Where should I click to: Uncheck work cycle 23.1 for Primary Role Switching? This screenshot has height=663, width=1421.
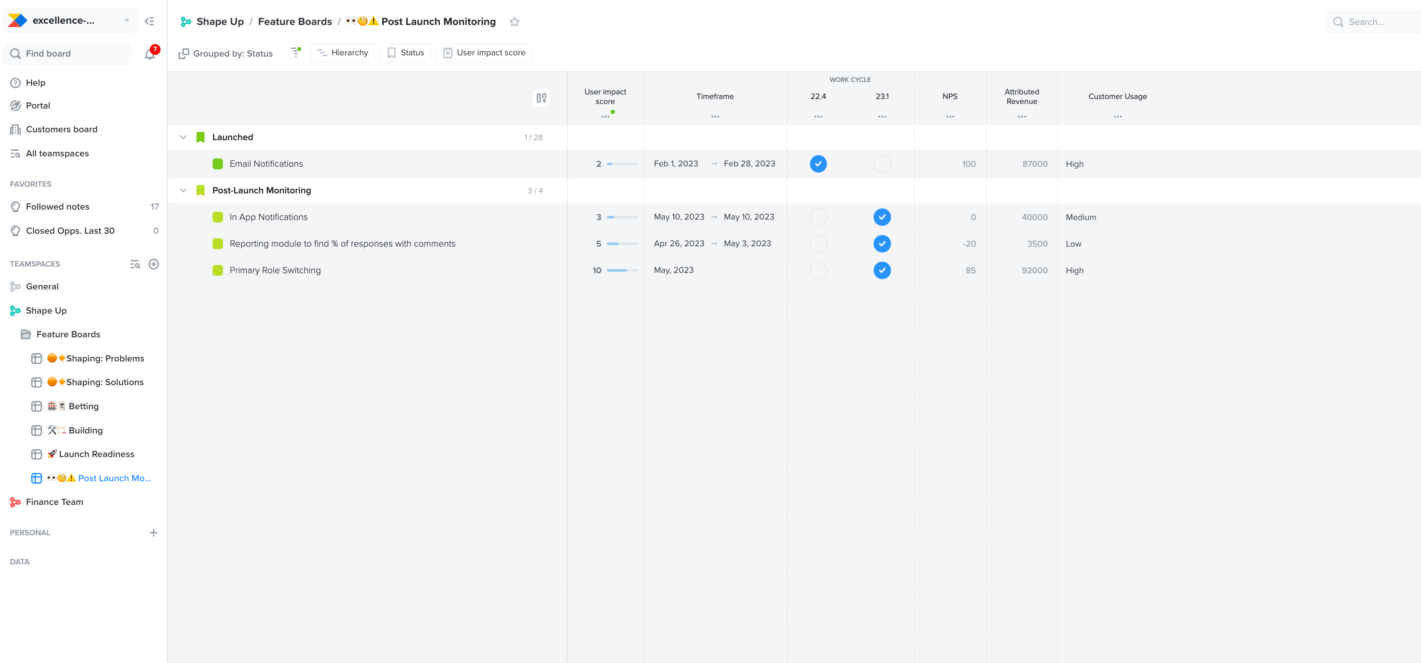tap(882, 270)
